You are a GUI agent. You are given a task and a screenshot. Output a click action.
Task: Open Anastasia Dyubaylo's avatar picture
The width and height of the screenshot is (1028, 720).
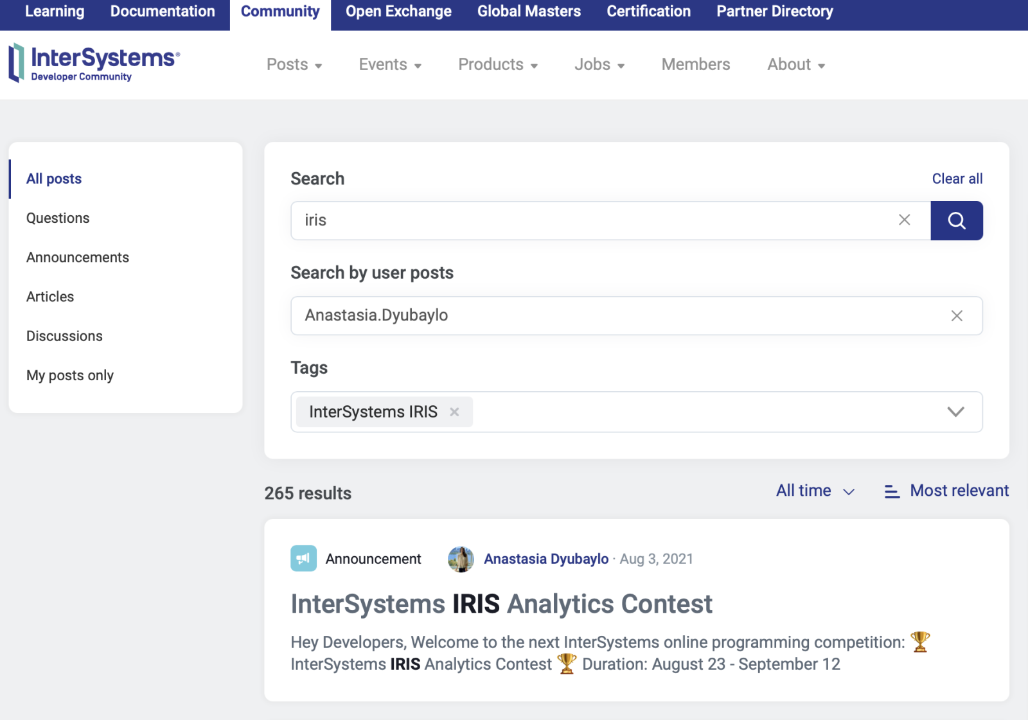pos(461,559)
